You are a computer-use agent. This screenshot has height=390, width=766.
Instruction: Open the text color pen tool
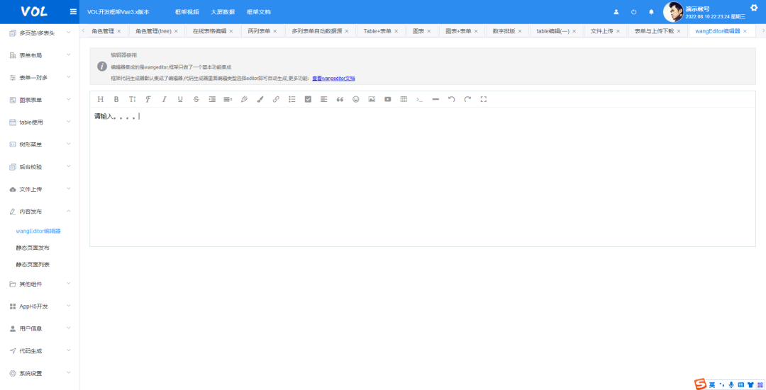244,99
